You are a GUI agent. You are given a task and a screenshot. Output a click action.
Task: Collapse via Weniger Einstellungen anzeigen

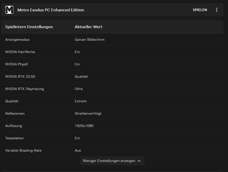[112, 161]
